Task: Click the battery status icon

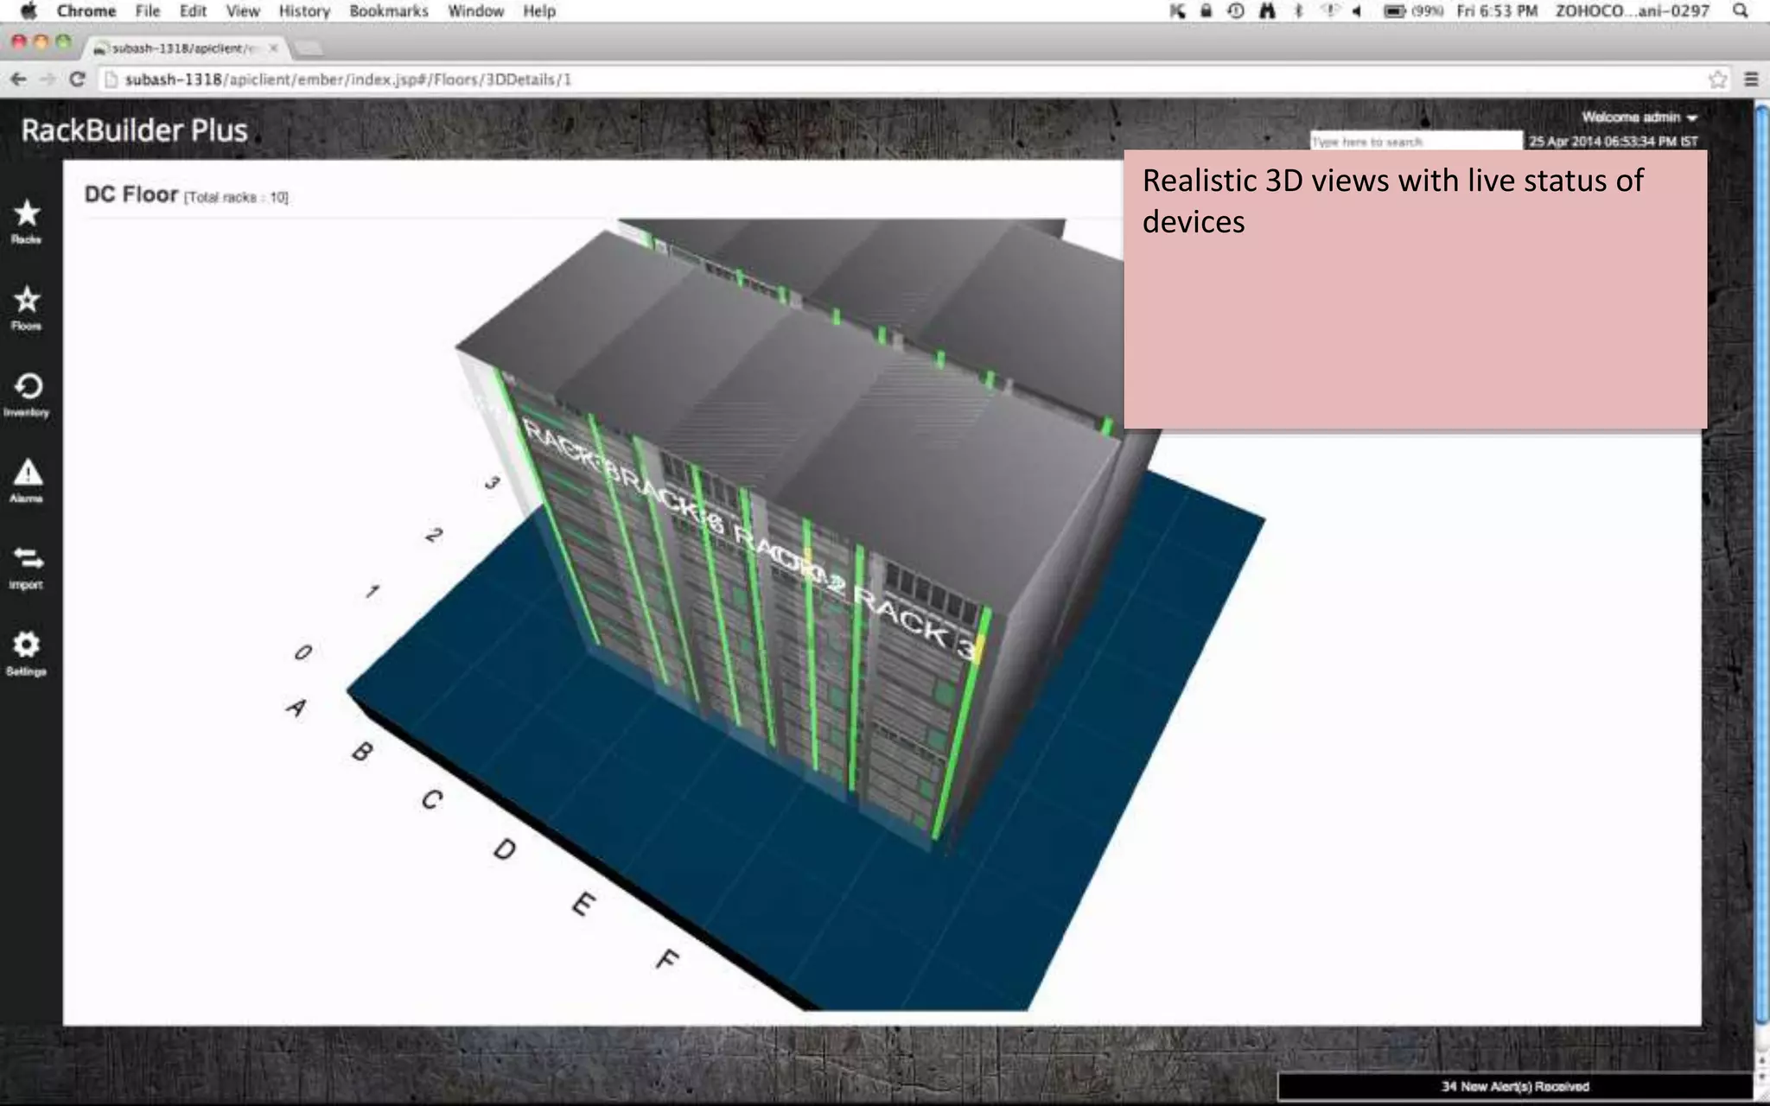Action: click(1394, 11)
